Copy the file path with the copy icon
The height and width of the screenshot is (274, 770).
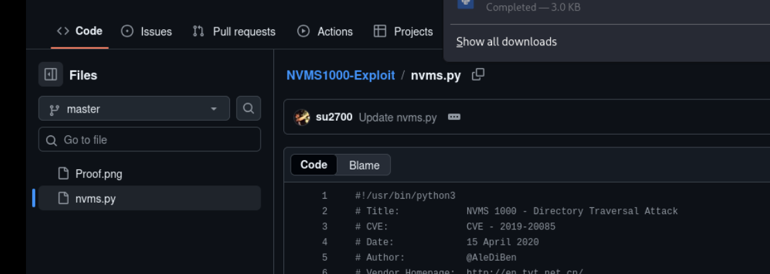pyautogui.click(x=477, y=75)
